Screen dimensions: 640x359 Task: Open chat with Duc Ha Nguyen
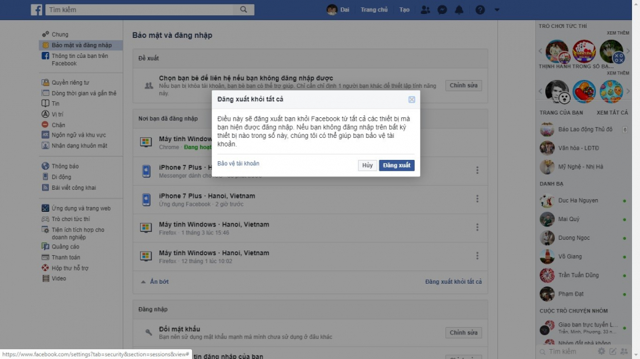(577, 200)
